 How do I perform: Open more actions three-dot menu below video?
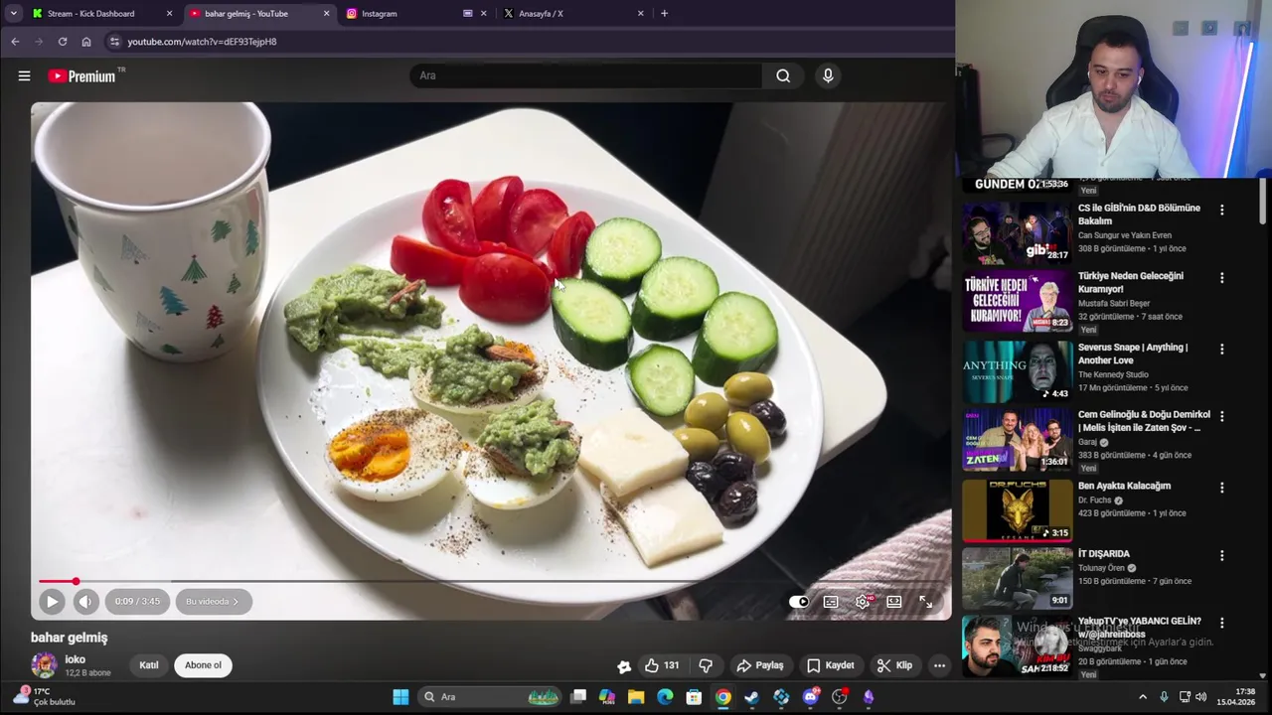pyautogui.click(x=939, y=665)
